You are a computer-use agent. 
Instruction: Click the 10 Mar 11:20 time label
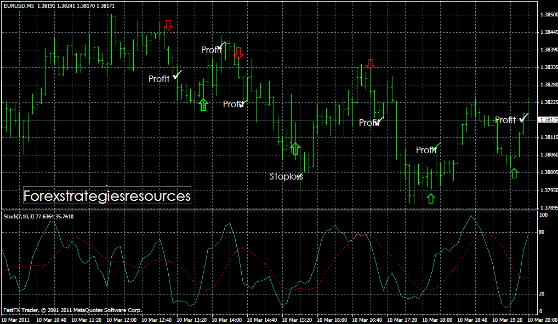[87, 320]
